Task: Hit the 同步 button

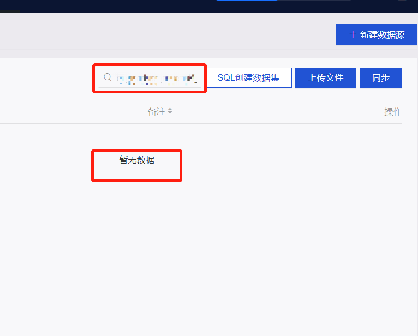Action: pyautogui.click(x=380, y=77)
